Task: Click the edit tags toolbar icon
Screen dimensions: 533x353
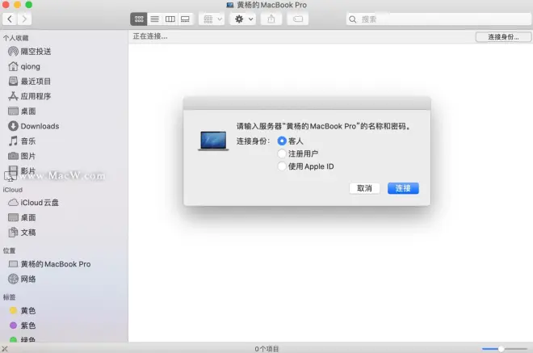Action: 298,19
